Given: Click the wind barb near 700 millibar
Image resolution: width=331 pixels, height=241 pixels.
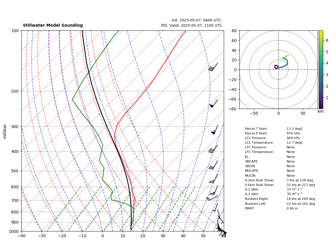Looking at the screenshot, I should coord(212,198).
